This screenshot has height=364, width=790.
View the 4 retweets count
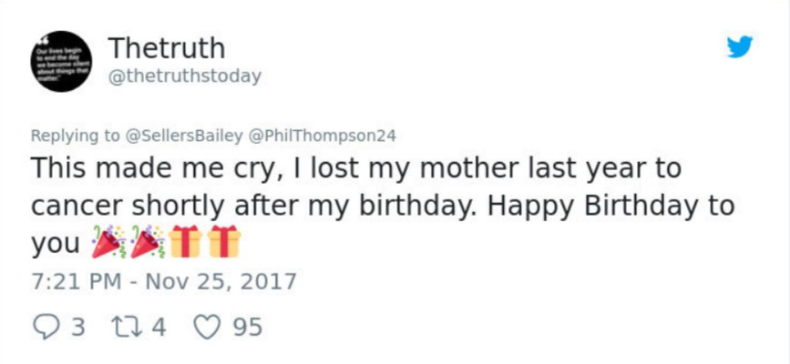click(x=159, y=326)
